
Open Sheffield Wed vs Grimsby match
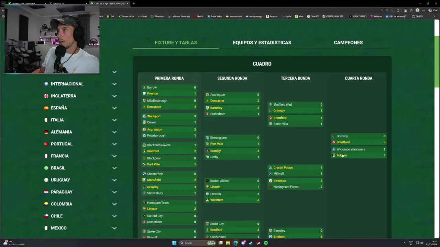coord(295,107)
